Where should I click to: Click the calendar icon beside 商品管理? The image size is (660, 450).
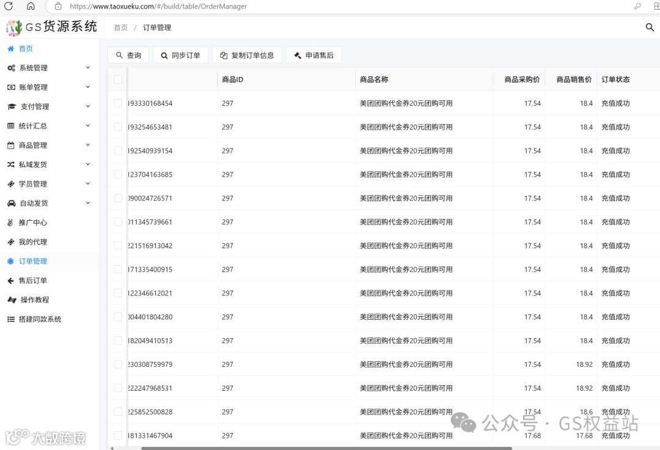tap(11, 146)
